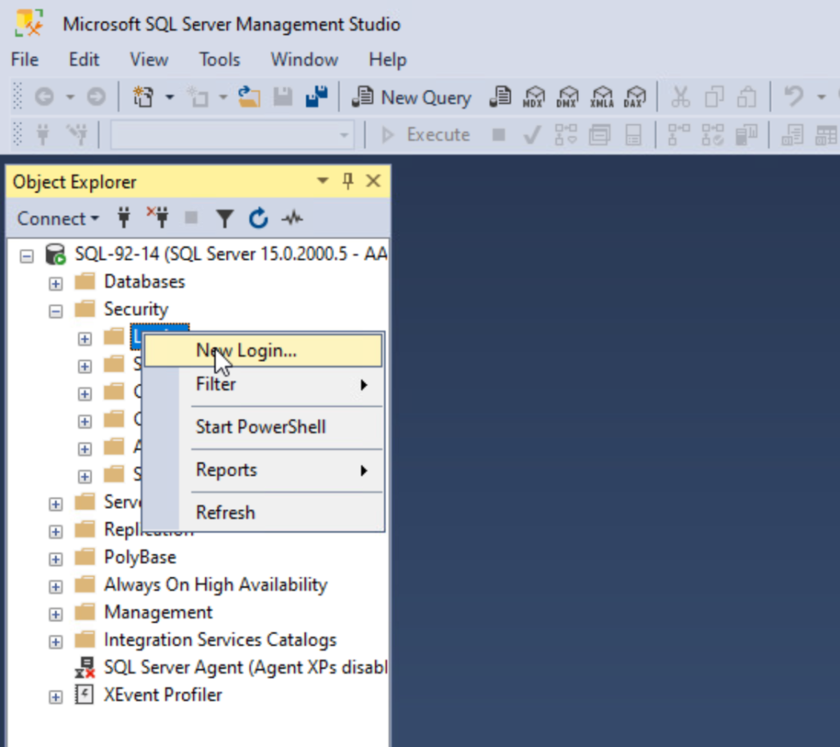Click the Save All toolbar icon
Screen dimensions: 840x747
(x=317, y=97)
